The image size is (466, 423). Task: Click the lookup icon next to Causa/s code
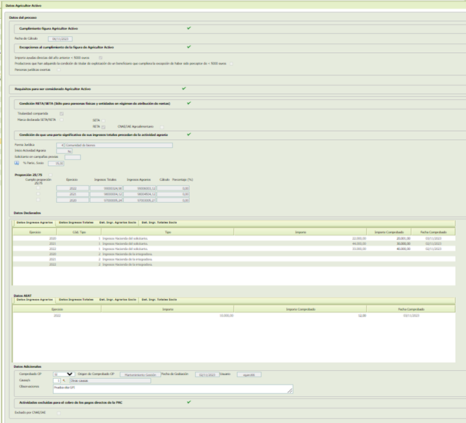(x=65, y=380)
